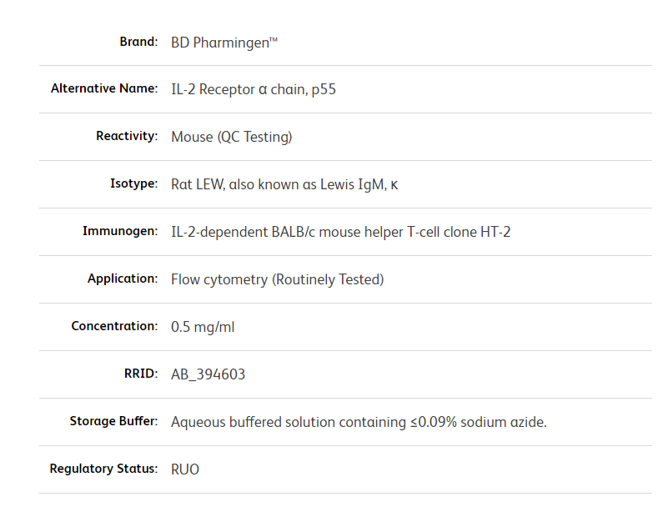Select the BALB/c mouse helper T-cell text

click(x=340, y=232)
